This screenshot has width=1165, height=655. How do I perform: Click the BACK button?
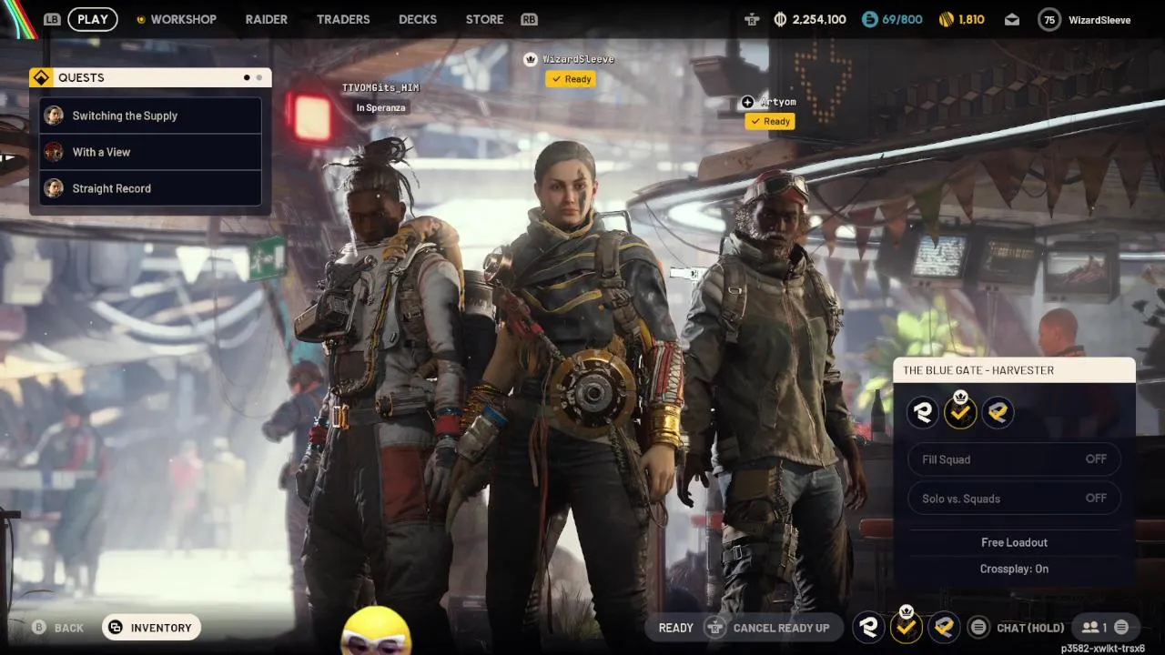[58, 628]
